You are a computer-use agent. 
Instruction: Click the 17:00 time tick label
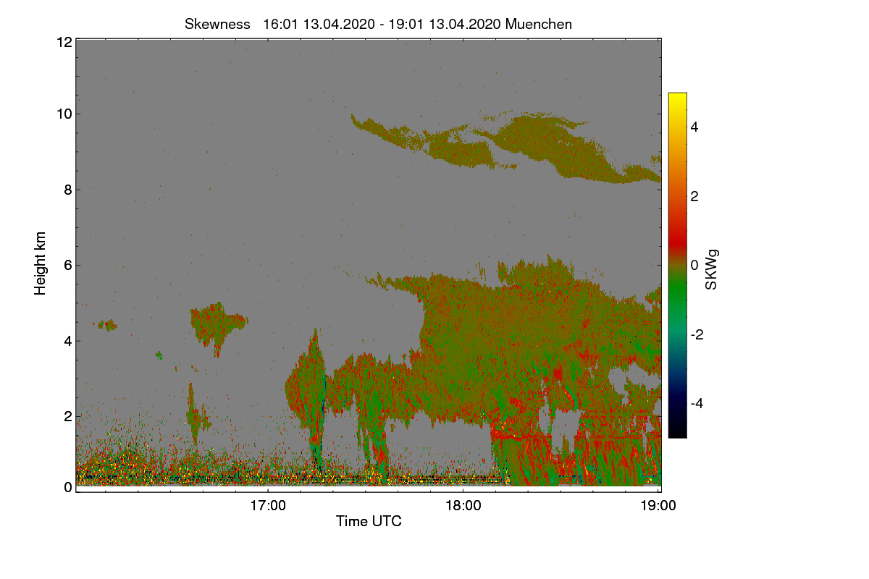[x=268, y=506]
